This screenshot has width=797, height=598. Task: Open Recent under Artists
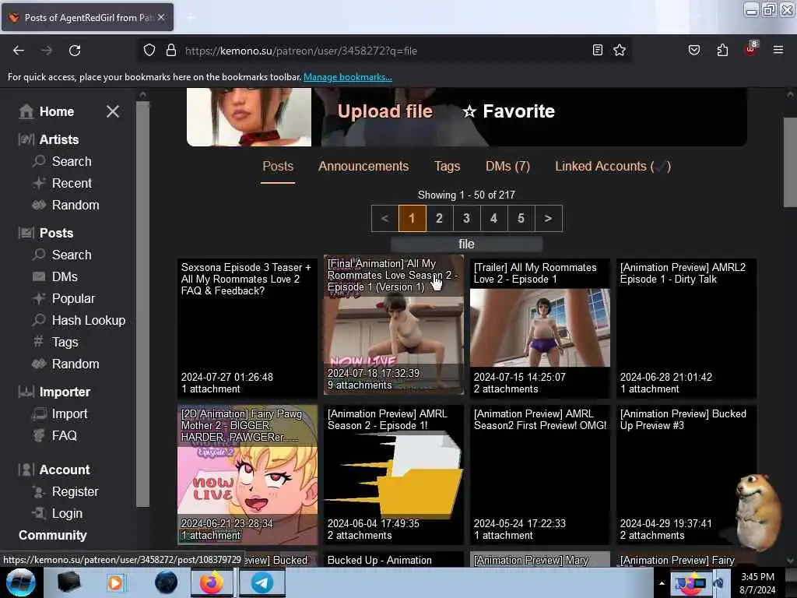[62, 183]
